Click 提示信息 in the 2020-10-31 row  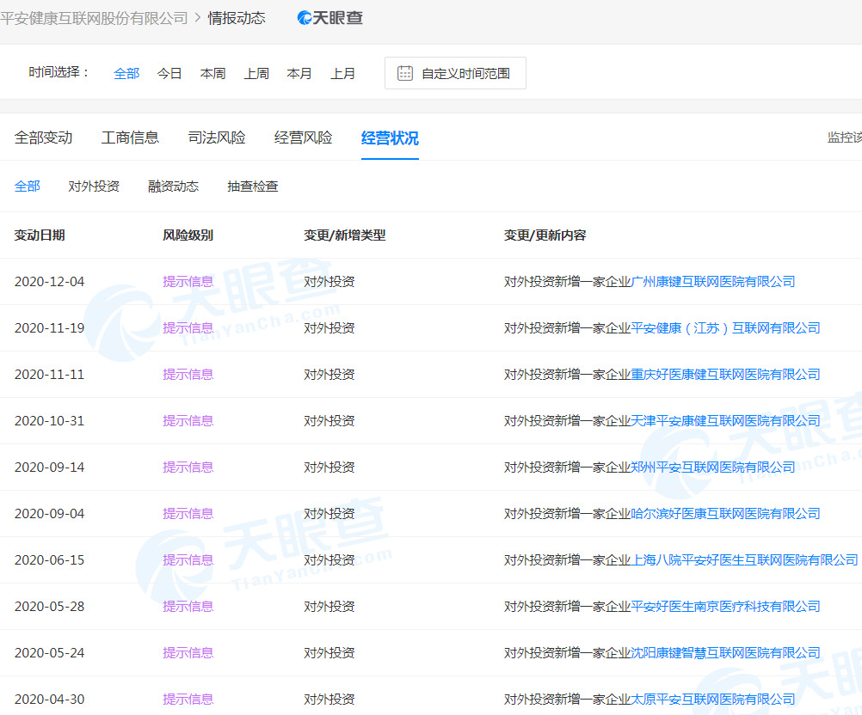(188, 420)
